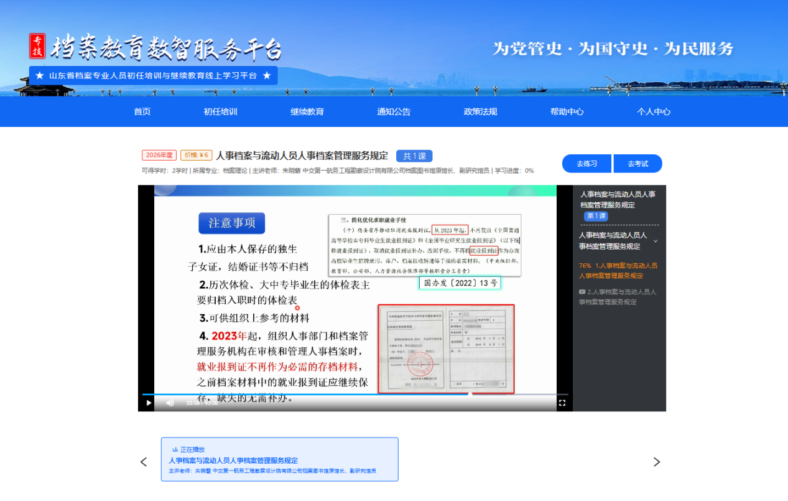Open the 帮助中心 navigation item
This screenshot has width=788, height=501.
point(567,112)
